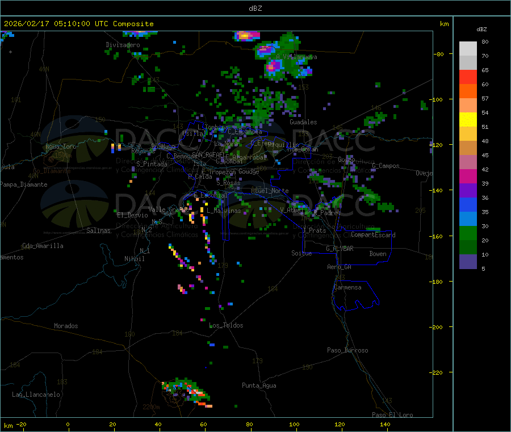Click the blue 35-36 dBZ legend band
Image resolution: width=511 pixels, height=432 pixels.
[468, 204]
